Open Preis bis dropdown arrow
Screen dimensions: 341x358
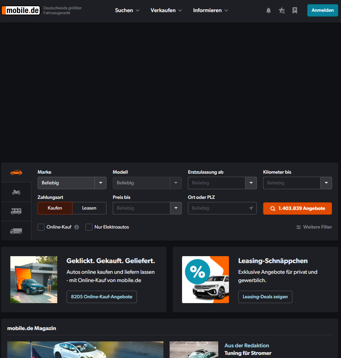click(x=176, y=208)
